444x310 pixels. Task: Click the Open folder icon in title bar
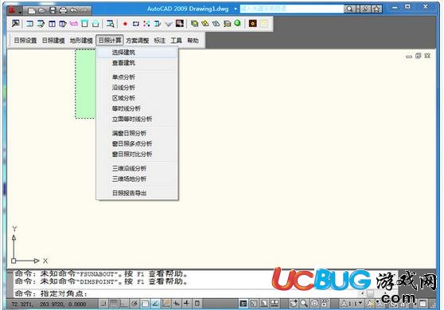(42, 11)
